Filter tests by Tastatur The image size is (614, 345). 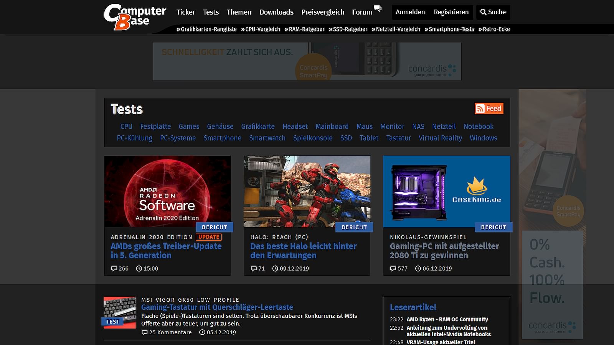pyautogui.click(x=398, y=138)
